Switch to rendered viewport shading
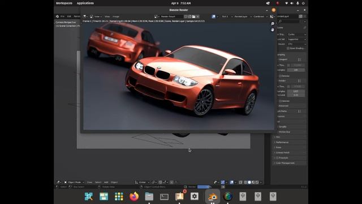Image resolution: width=362 pixels, height=204 pixels. coord(257,182)
